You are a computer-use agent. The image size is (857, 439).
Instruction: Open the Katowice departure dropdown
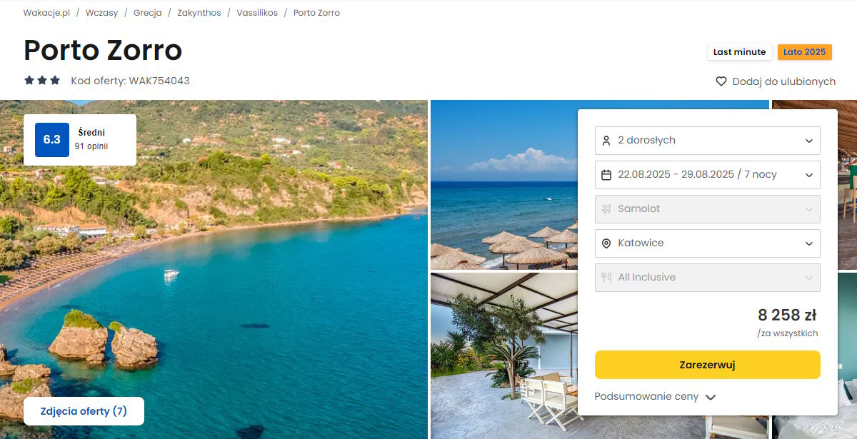point(707,243)
